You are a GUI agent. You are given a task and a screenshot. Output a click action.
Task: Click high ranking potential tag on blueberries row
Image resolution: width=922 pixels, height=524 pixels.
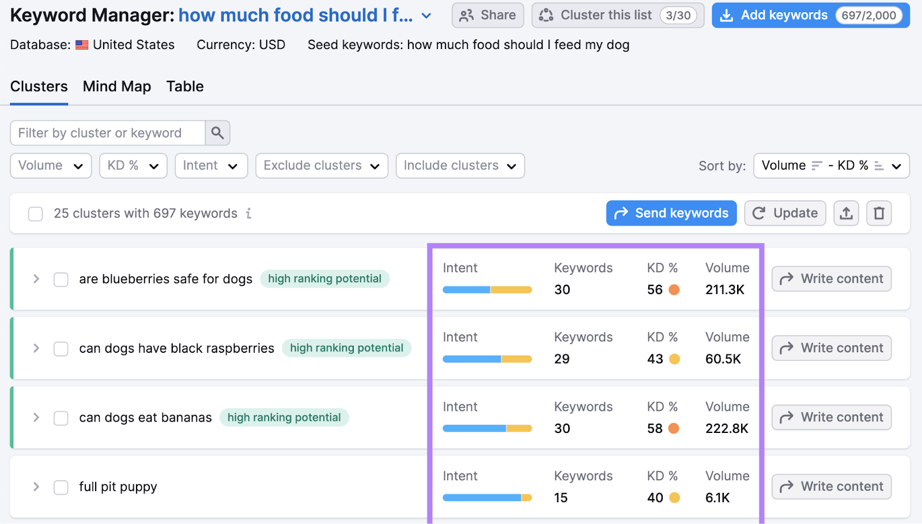(x=325, y=279)
